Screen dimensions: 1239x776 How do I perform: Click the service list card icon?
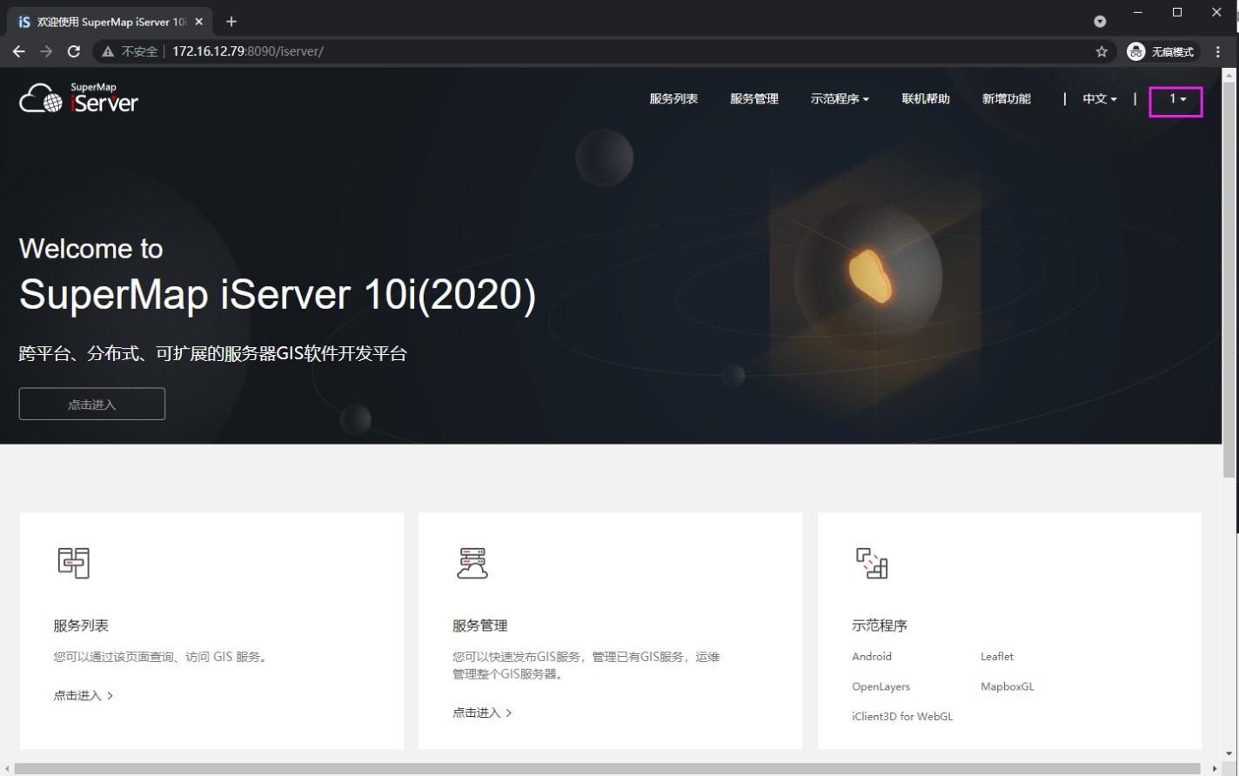(x=74, y=563)
